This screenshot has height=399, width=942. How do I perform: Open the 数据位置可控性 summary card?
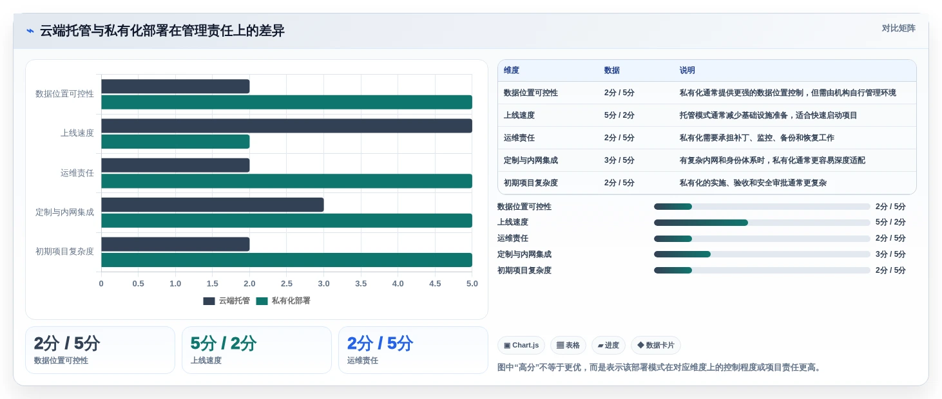click(100, 350)
